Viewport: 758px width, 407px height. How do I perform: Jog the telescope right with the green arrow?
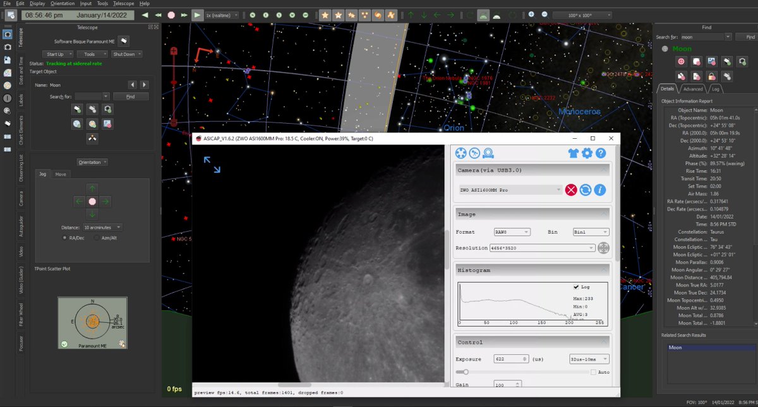click(105, 201)
